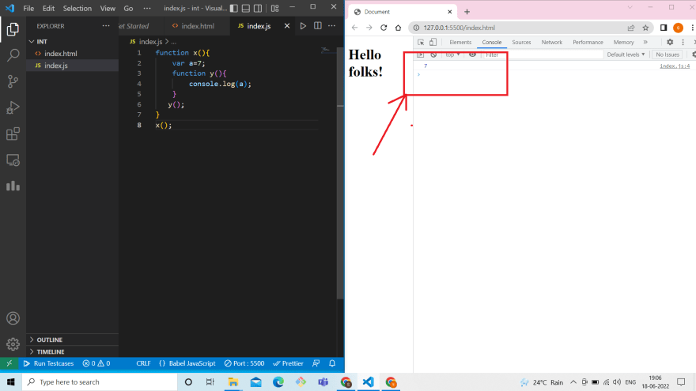Screen dimensions: 696x391
Task: Open notifications bell in VS Code status bar
Action: tap(332, 363)
